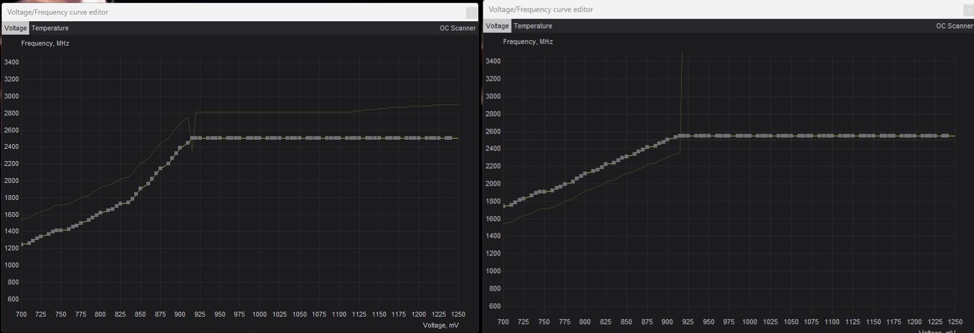Click the 1000 voltage label, left graph

259,314
